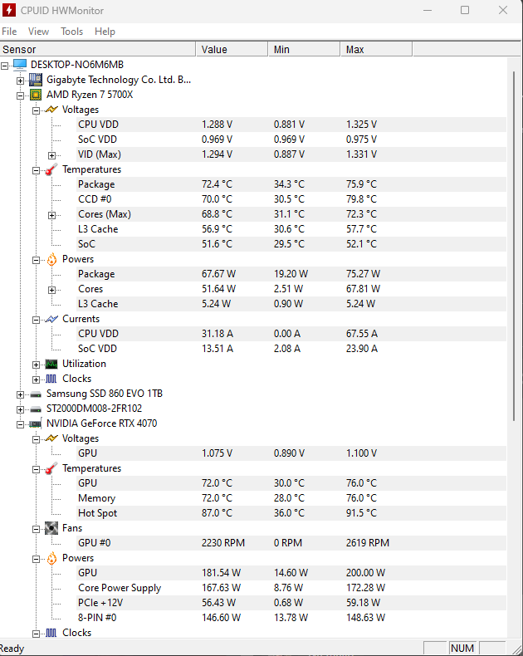Click the ST2000DM008 hard drive icon

[x=36, y=409]
